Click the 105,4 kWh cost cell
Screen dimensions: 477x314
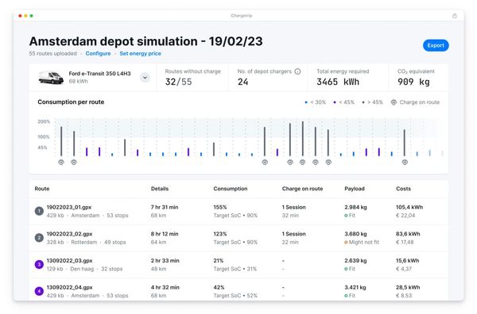click(409, 207)
